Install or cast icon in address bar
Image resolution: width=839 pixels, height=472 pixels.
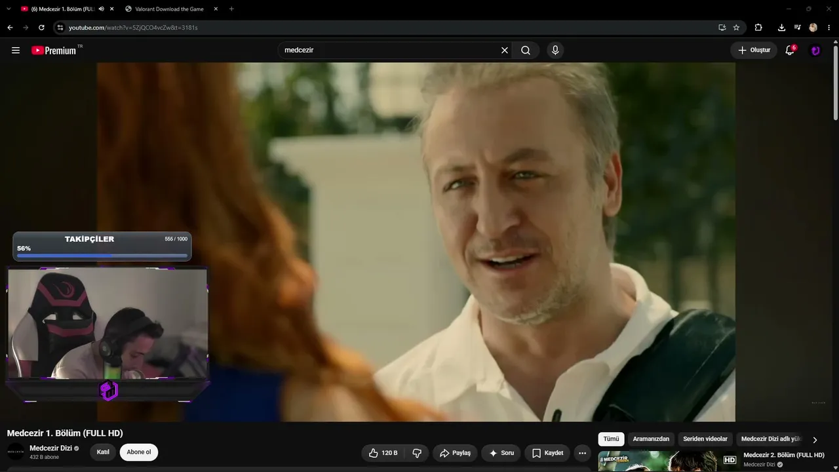coord(722,28)
